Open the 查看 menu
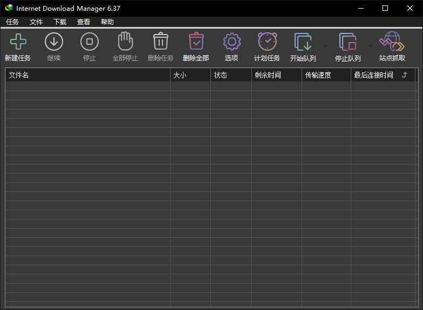This screenshot has width=423, height=310. tap(84, 22)
